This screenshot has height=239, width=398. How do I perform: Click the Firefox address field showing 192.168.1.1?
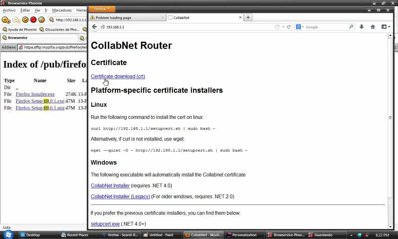tap(190, 27)
